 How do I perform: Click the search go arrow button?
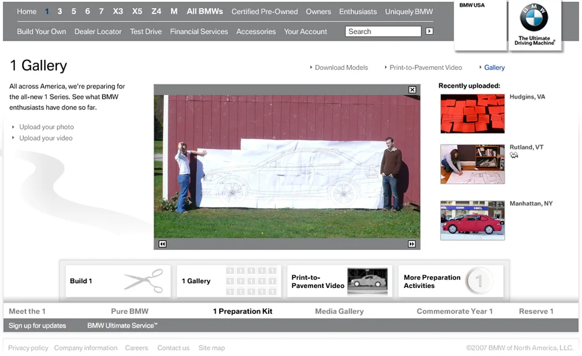click(x=429, y=31)
